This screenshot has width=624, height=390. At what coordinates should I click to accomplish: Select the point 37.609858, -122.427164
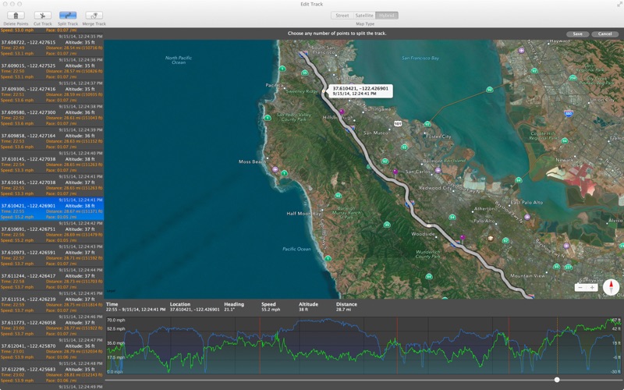(x=51, y=139)
